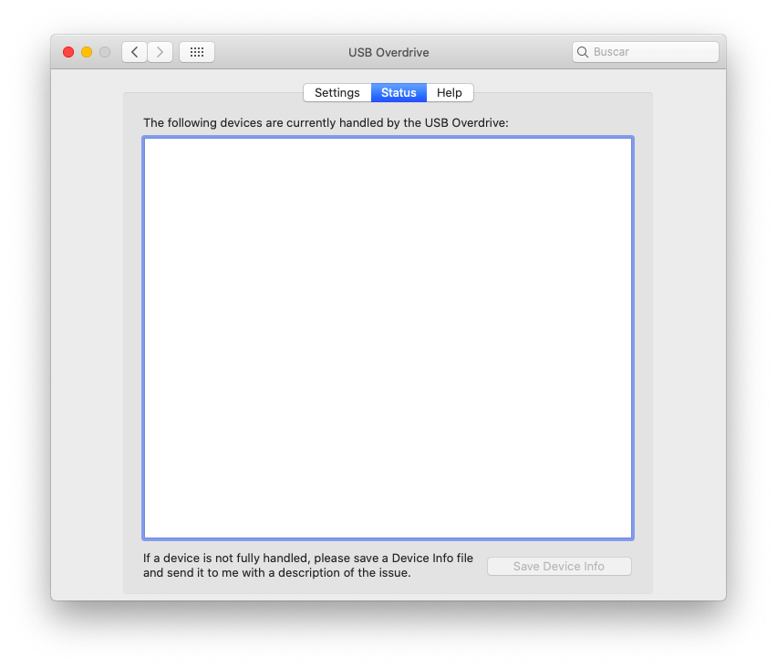Click the 'The following devices are currently handled' label
The height and width of the screenshot is (668, 777).
326,123
